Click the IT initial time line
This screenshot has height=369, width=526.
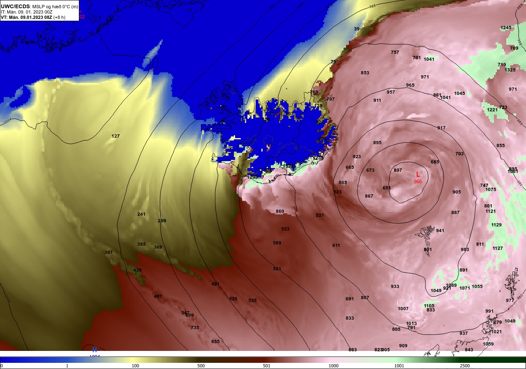click(27, 12)
